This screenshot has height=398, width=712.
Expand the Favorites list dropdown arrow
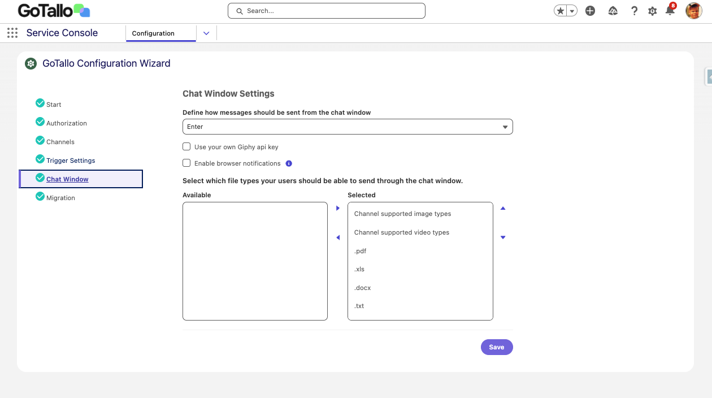[572, 11]
